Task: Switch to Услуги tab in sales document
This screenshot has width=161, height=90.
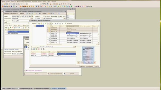Action: tap(17, 26)
